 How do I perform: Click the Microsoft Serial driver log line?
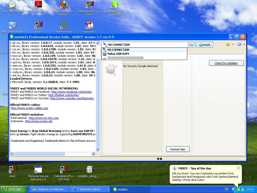(x=45, y=82)
